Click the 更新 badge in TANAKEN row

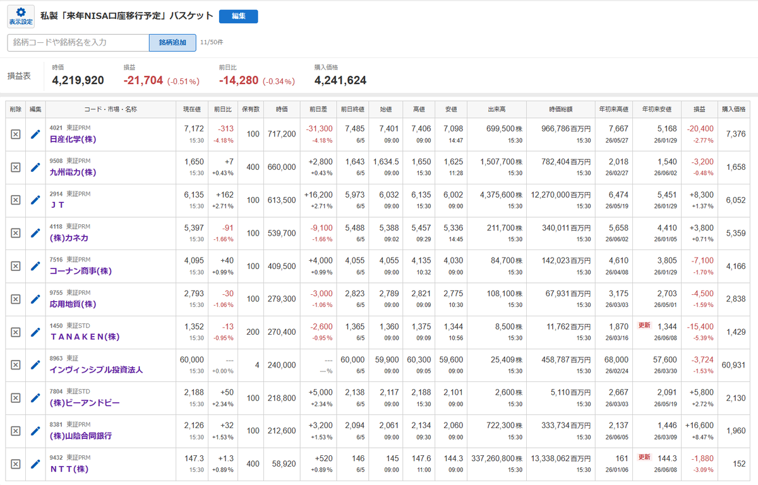644,326
